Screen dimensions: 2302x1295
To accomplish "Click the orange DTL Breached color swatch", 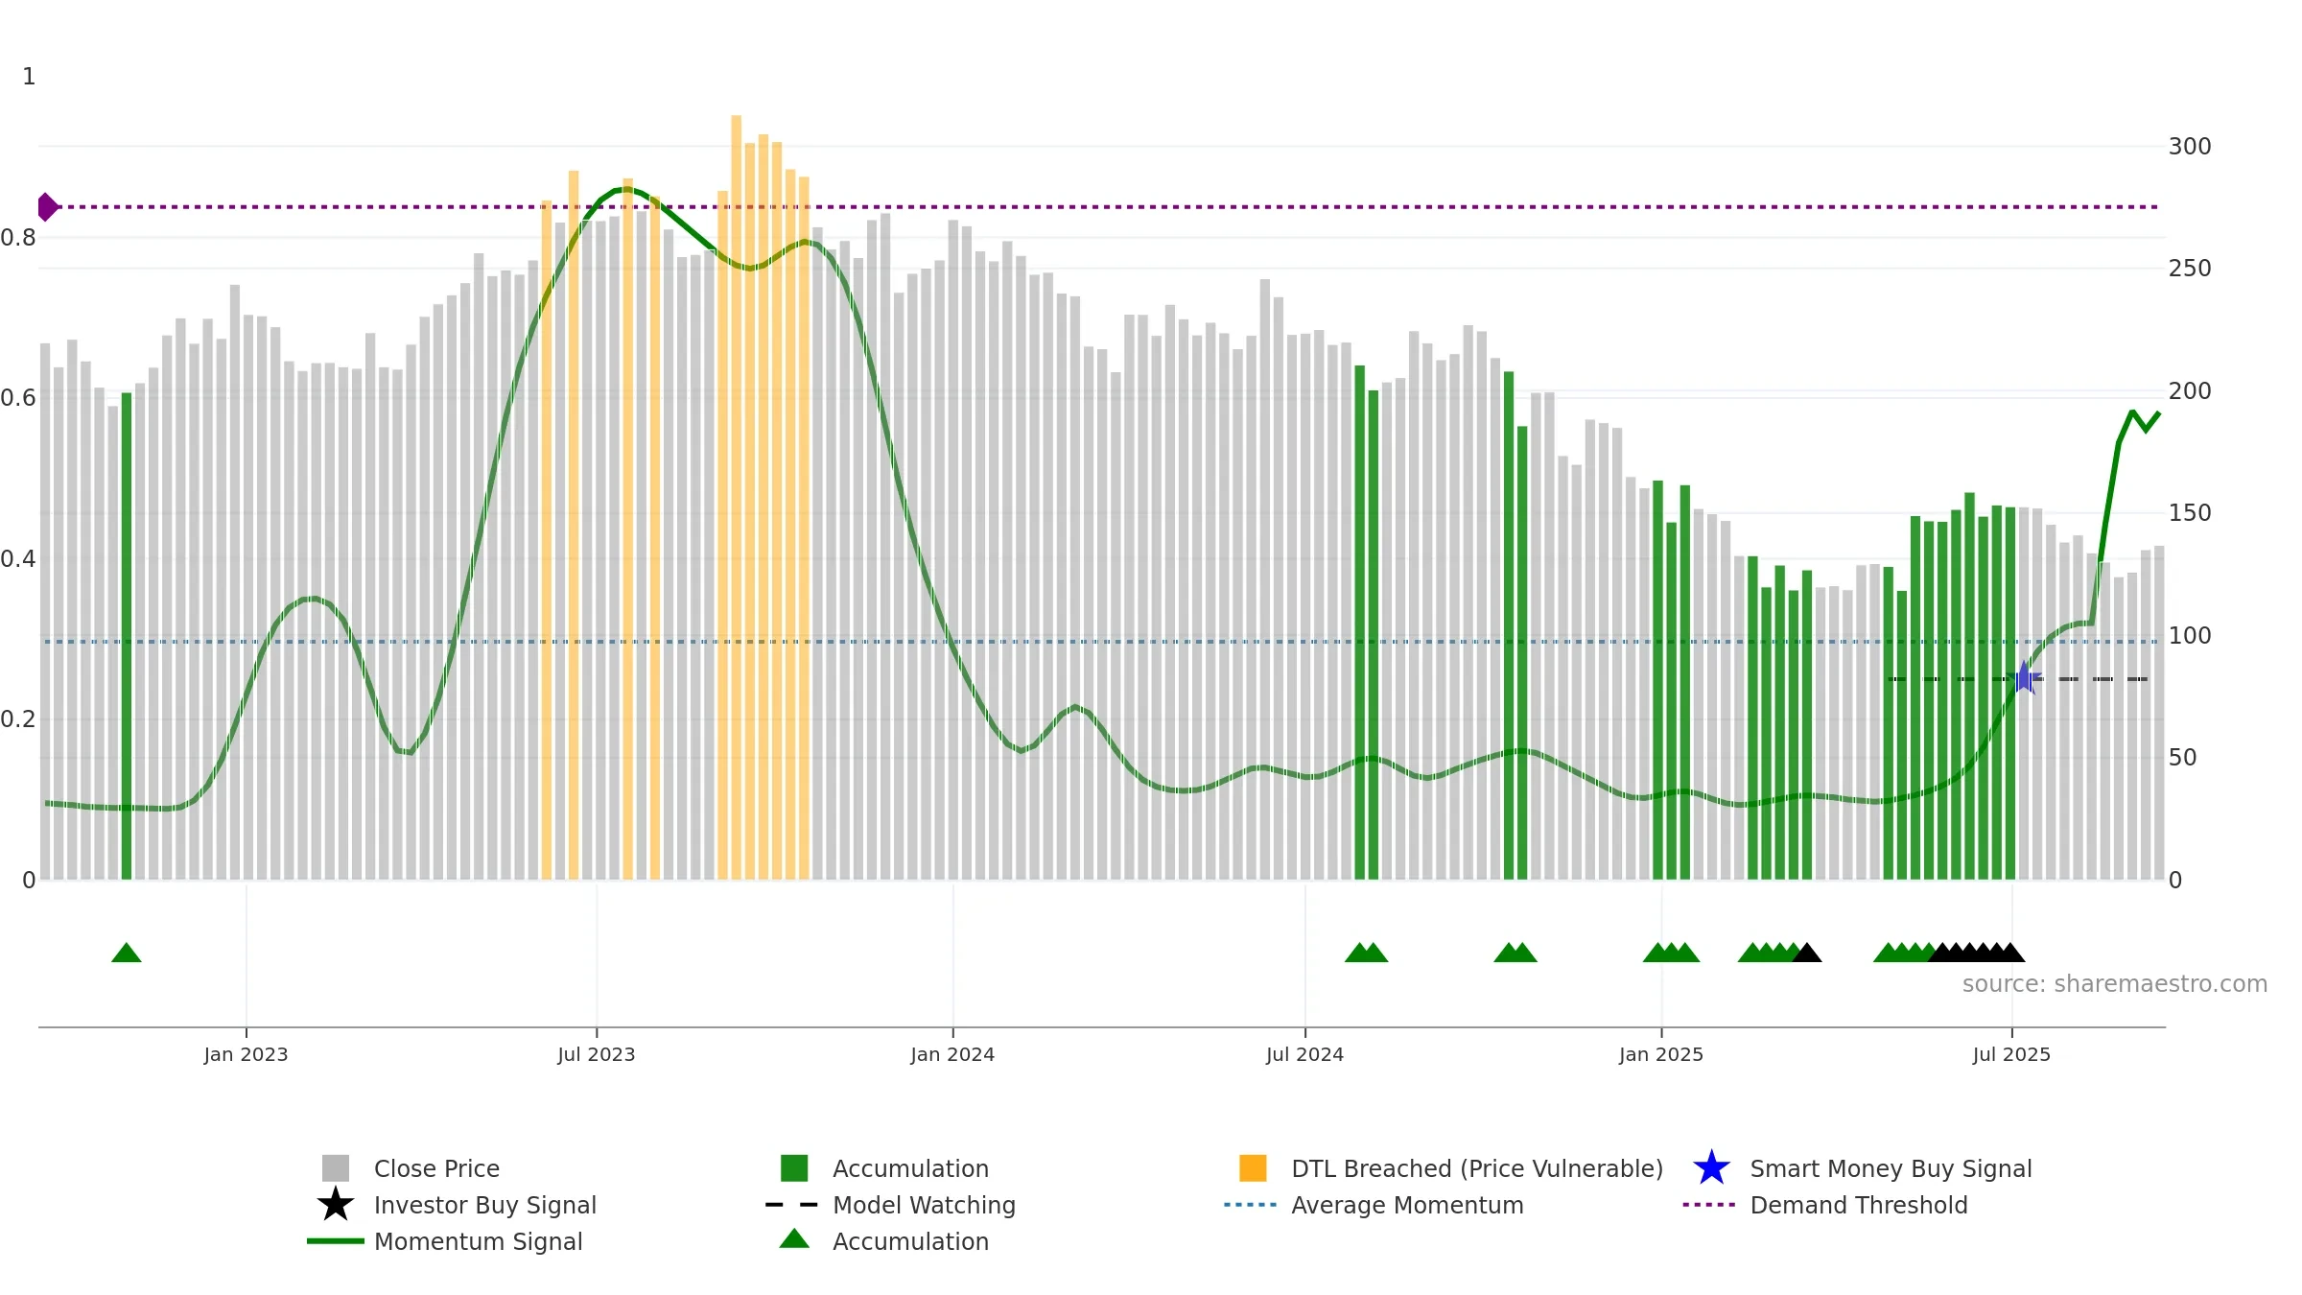I will pyautogui.click(x=1253, y=1168).
